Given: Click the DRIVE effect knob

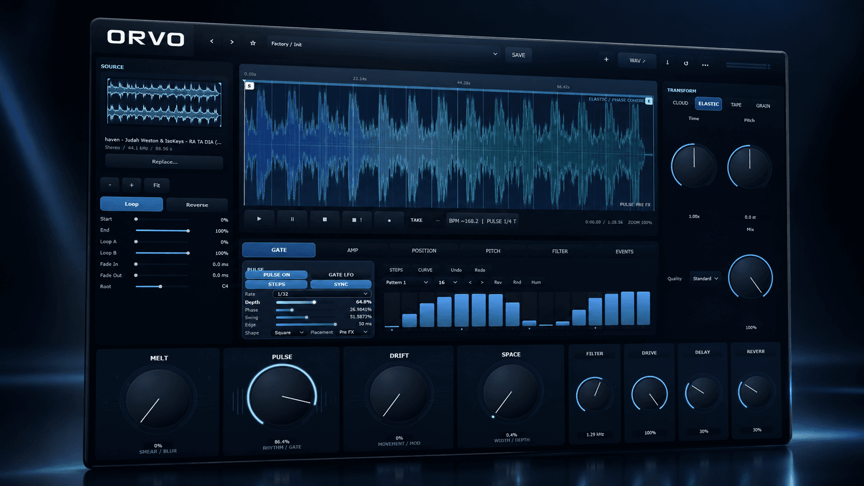Looking at the screenshot, I should tap(650, 394).
